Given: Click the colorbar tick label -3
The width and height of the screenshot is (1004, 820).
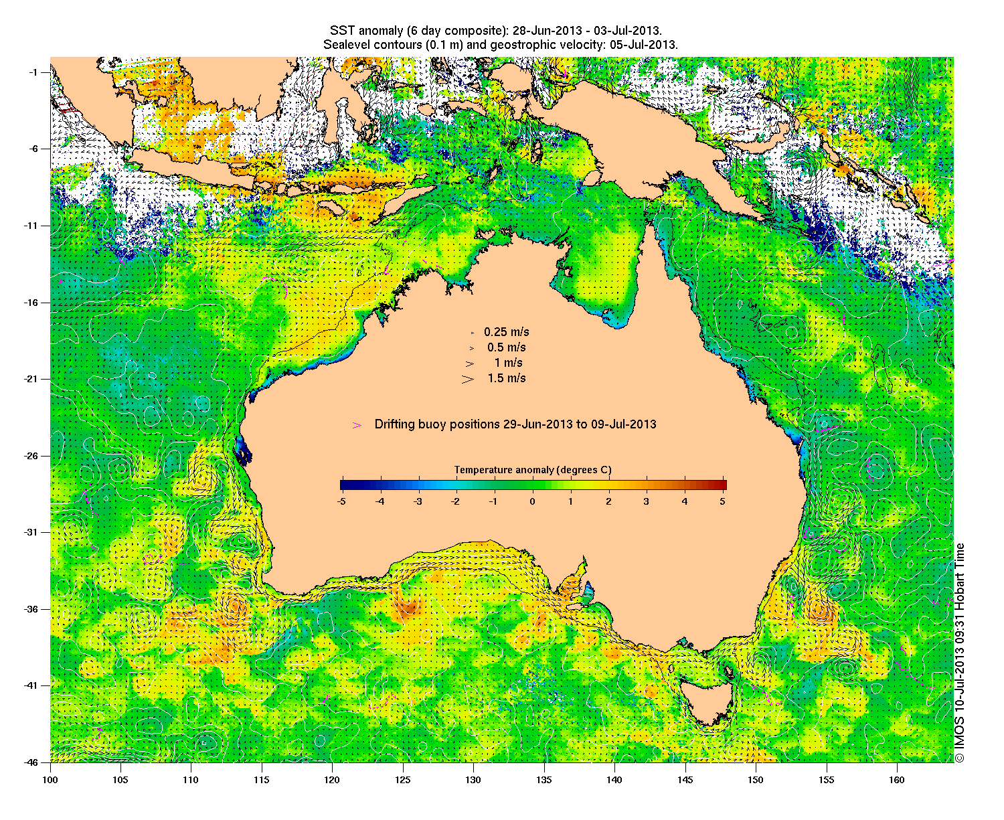Looking at the screenshot, I should 418,501.
